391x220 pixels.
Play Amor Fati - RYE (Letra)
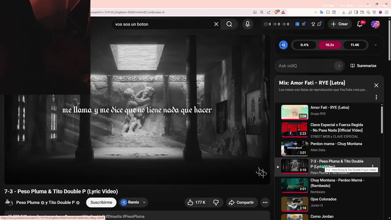click(327, 112)
